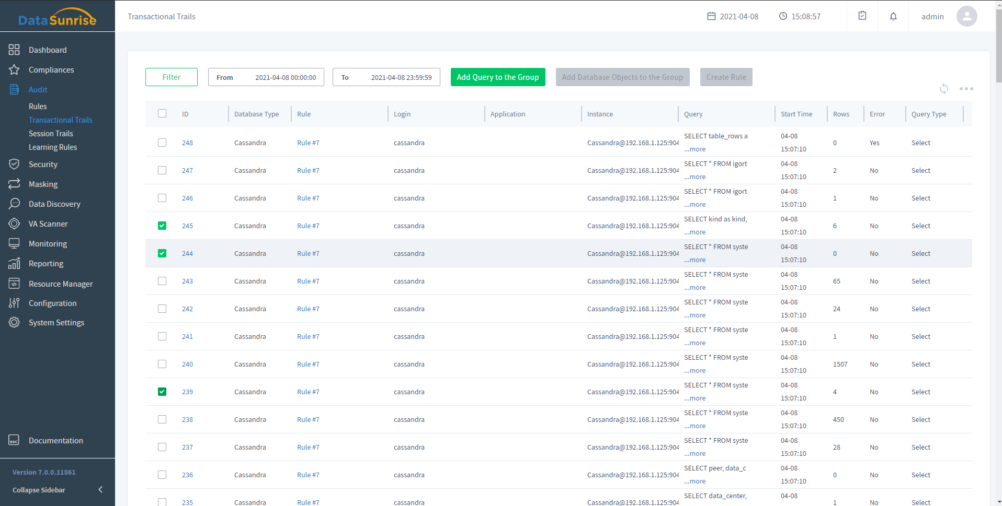This screenshot has height=506, width=1002.
Task: Open the notifications bell icon
Action: 893,16
